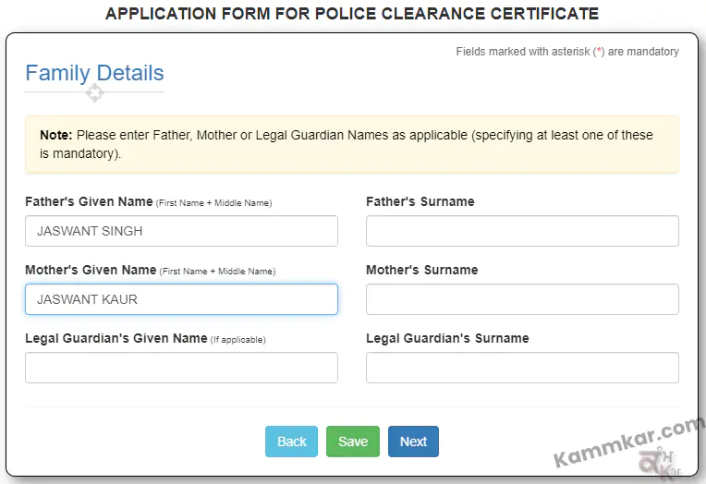Click the Legal Guardian's Given Name label

click(116, 339)
